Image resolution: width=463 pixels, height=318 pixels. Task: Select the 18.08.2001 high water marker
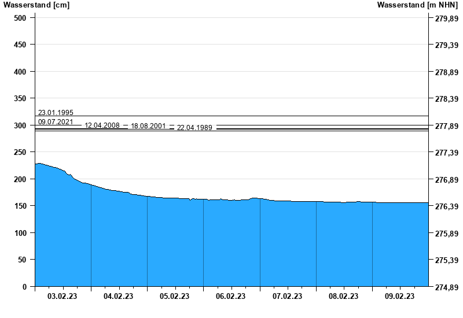pos(148,126)
